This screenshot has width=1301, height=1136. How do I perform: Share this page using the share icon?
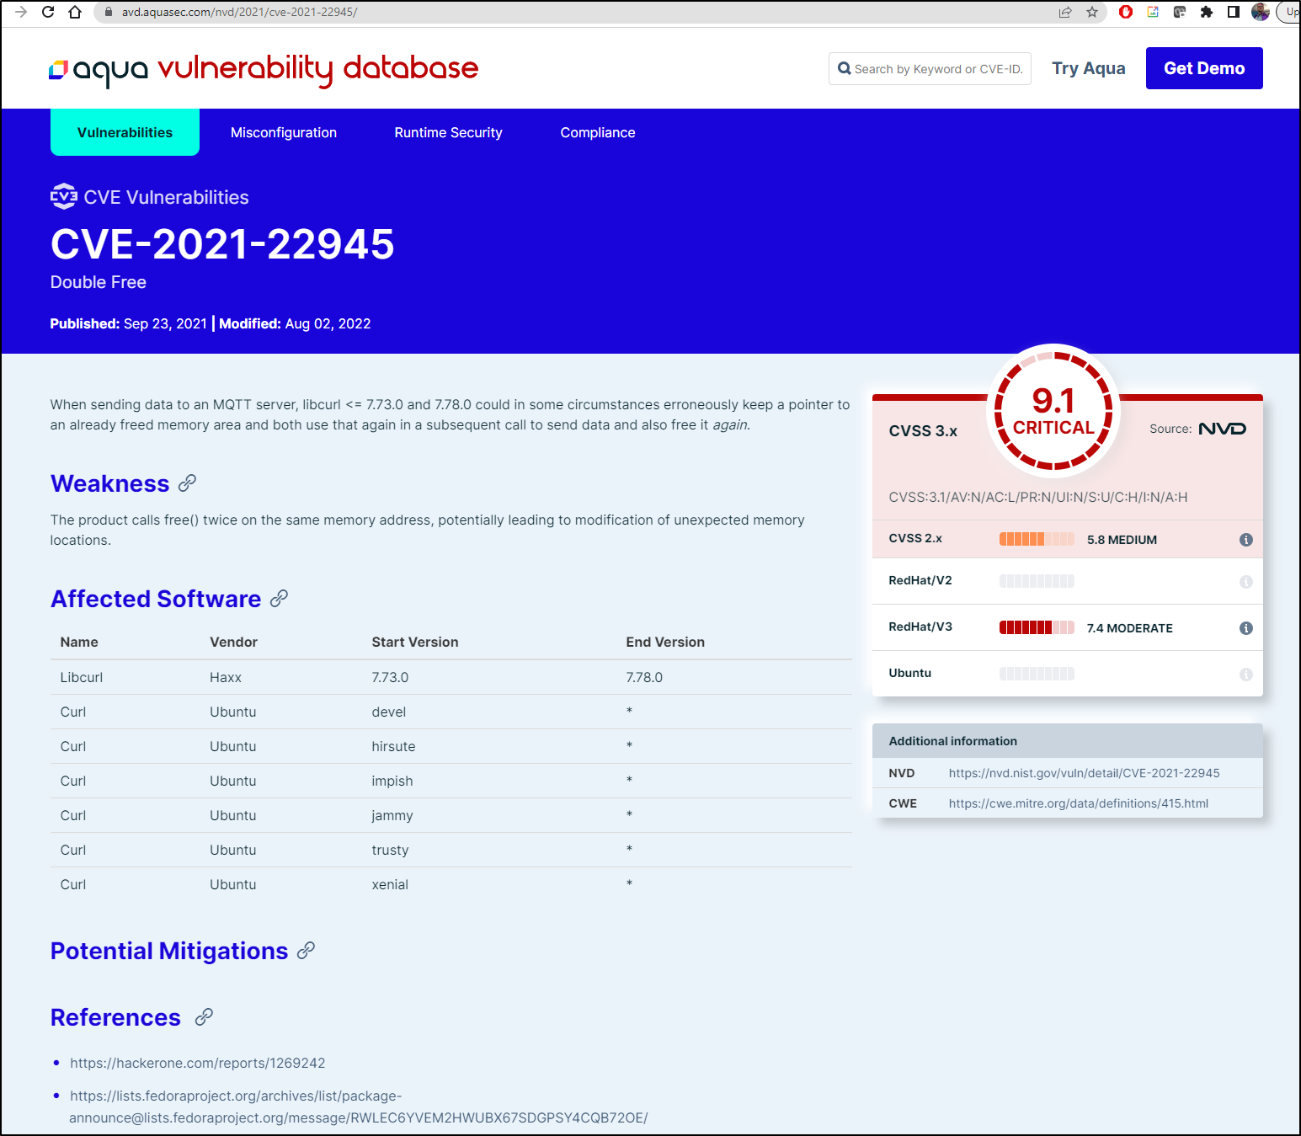1065,12
